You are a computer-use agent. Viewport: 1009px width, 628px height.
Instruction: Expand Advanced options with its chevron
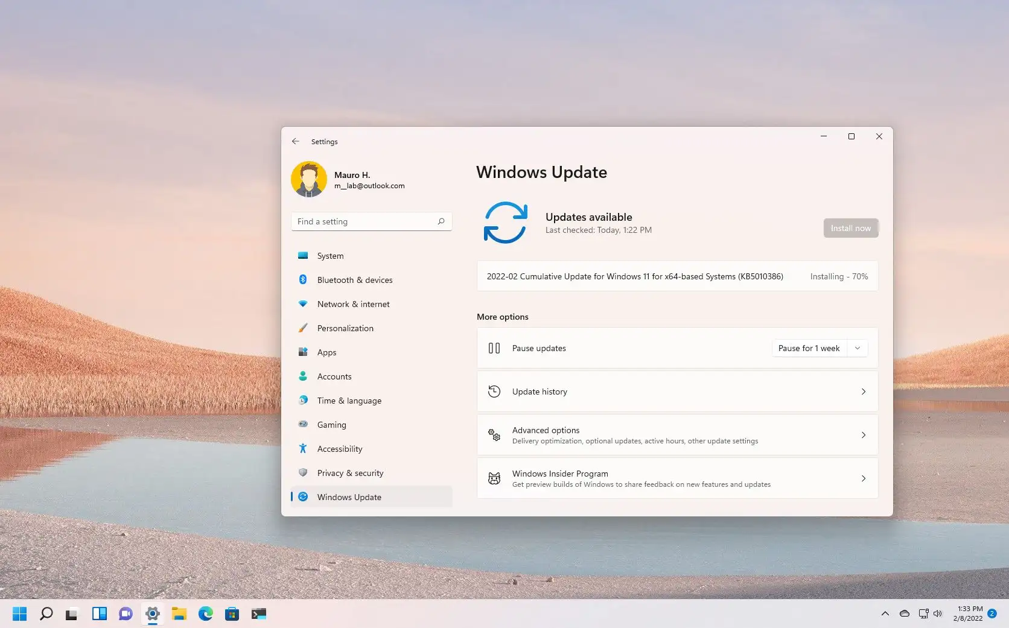[x=864, y=435]
